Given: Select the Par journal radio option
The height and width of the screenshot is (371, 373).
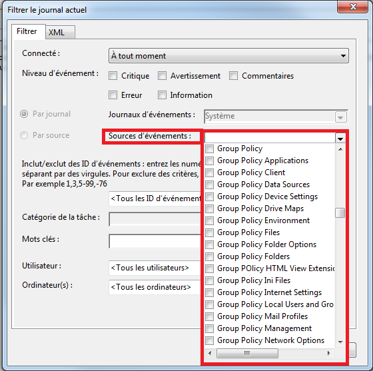Looking at the screenshot, I should pos(24,114).
